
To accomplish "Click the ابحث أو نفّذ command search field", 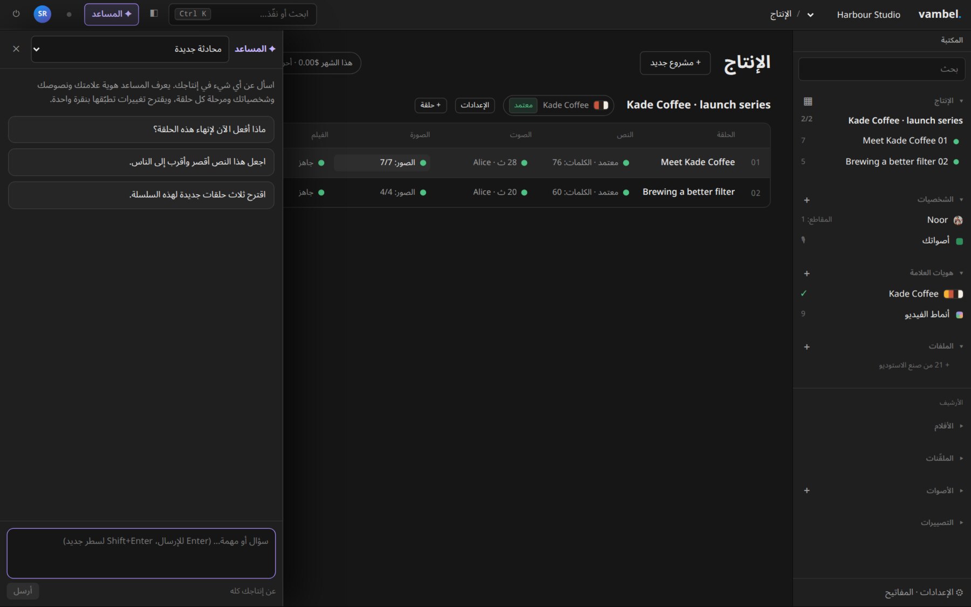I will tap(243, 14).
